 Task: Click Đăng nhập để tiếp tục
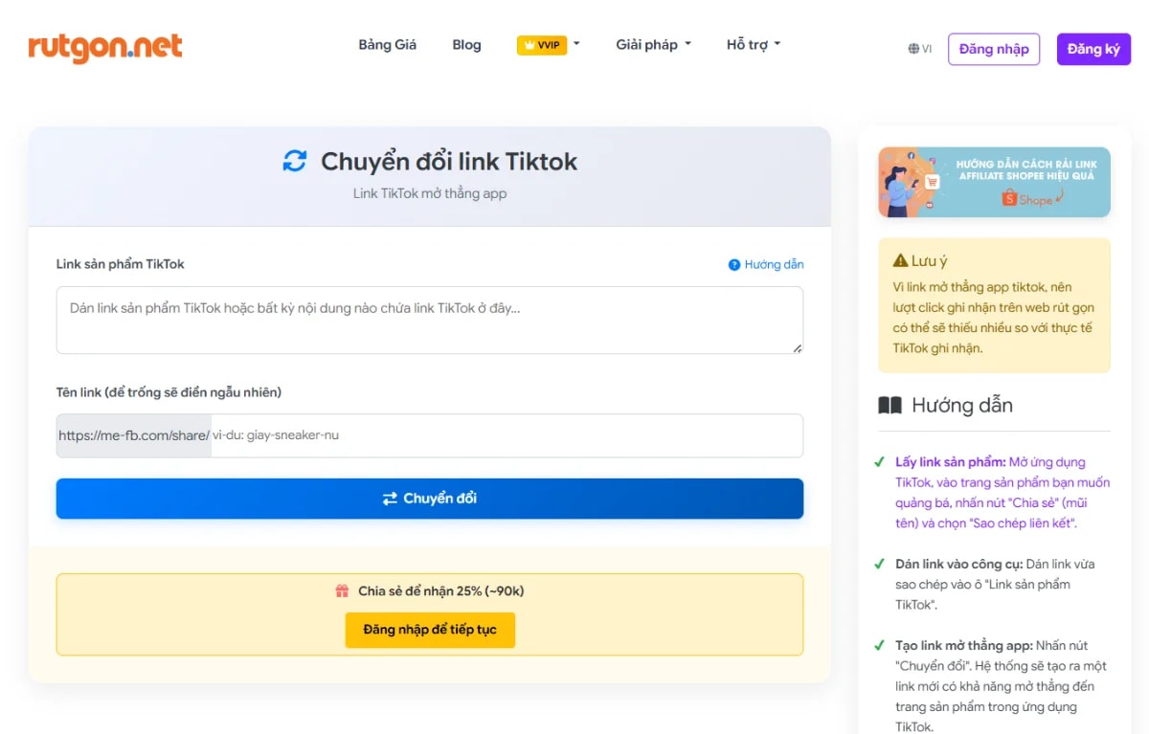[429, 630]
